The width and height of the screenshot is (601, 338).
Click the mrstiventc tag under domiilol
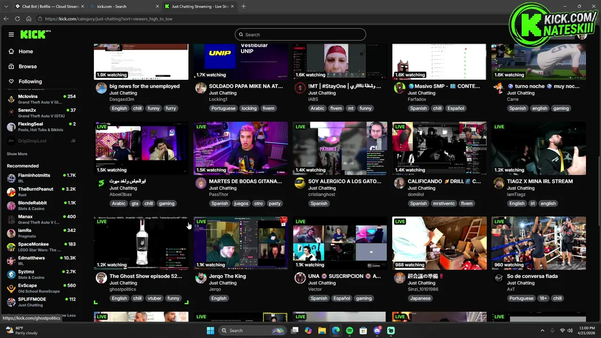click(x=444, y=204)
